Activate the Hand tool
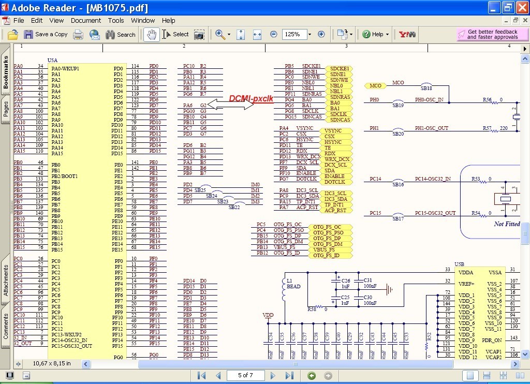Viewport: 530px width, 384px height. [x=152, y=35]
